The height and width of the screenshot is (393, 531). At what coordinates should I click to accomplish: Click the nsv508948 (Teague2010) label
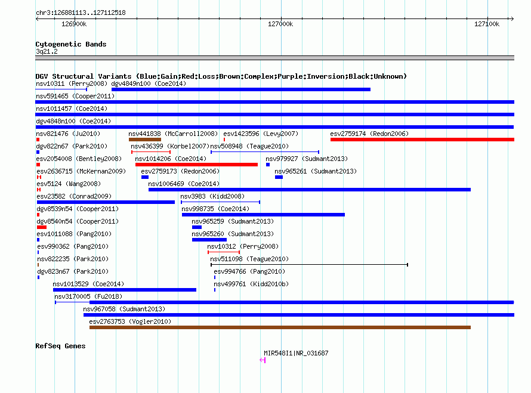249,146
